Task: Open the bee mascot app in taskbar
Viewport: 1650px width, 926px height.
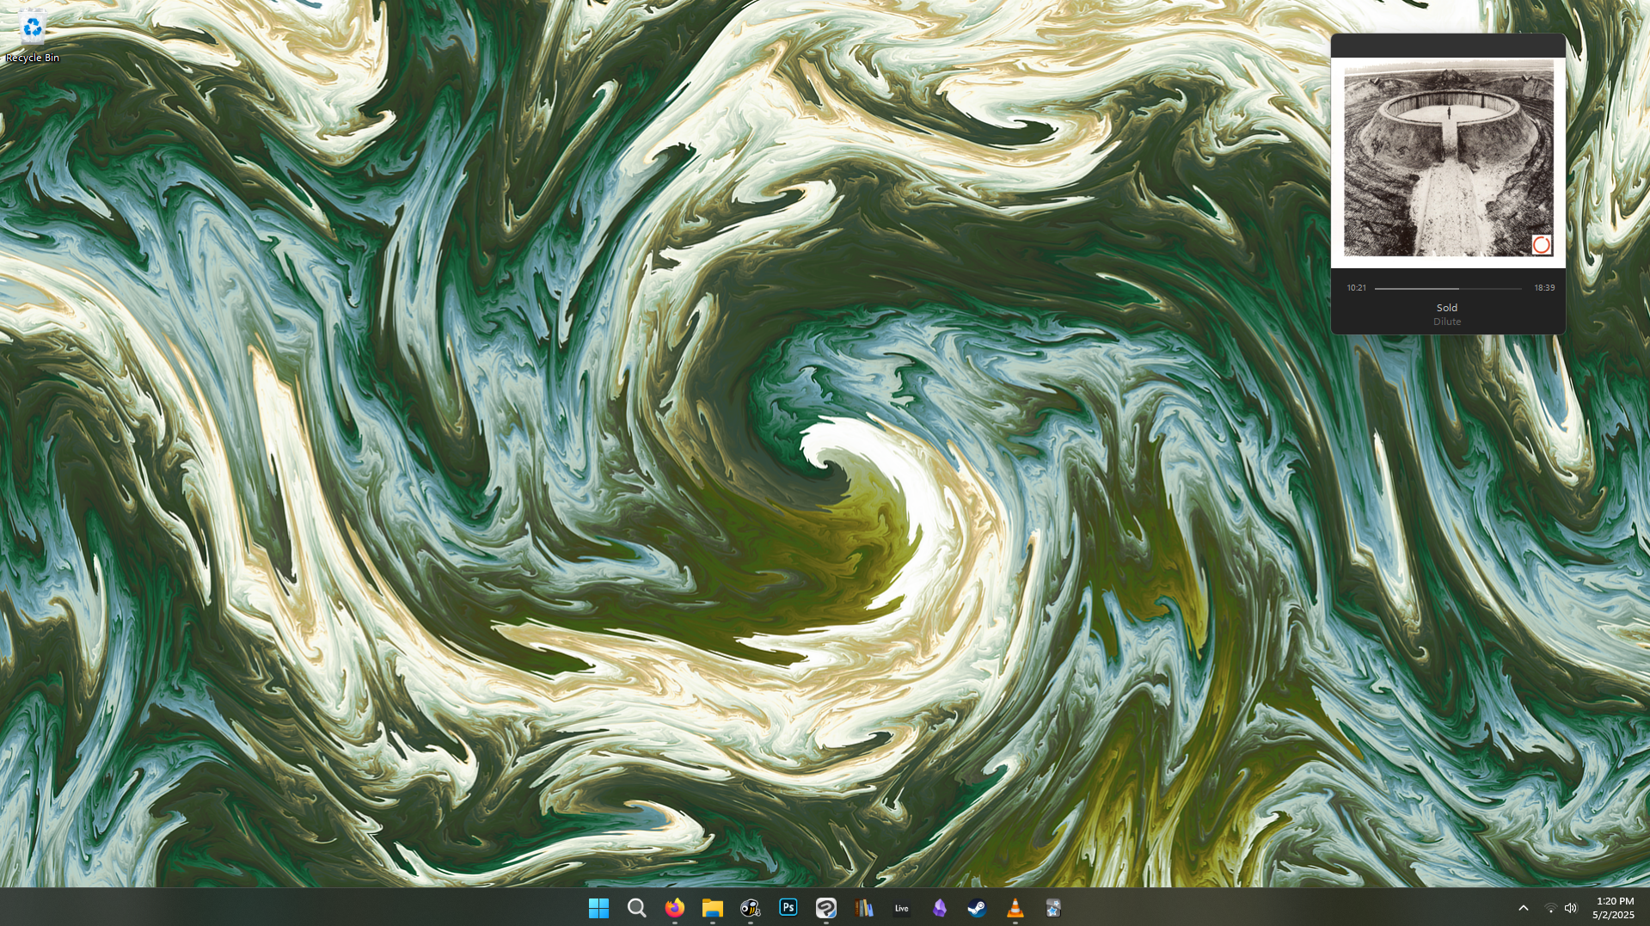Action: [750, 908]
